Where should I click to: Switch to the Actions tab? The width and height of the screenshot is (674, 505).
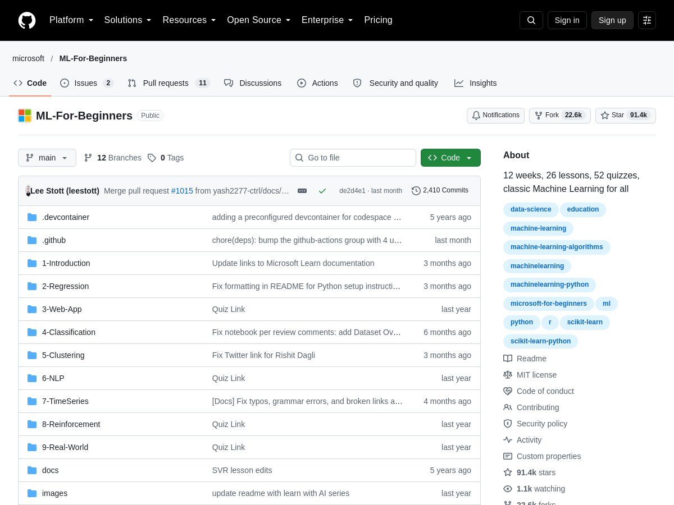[317, 83]
